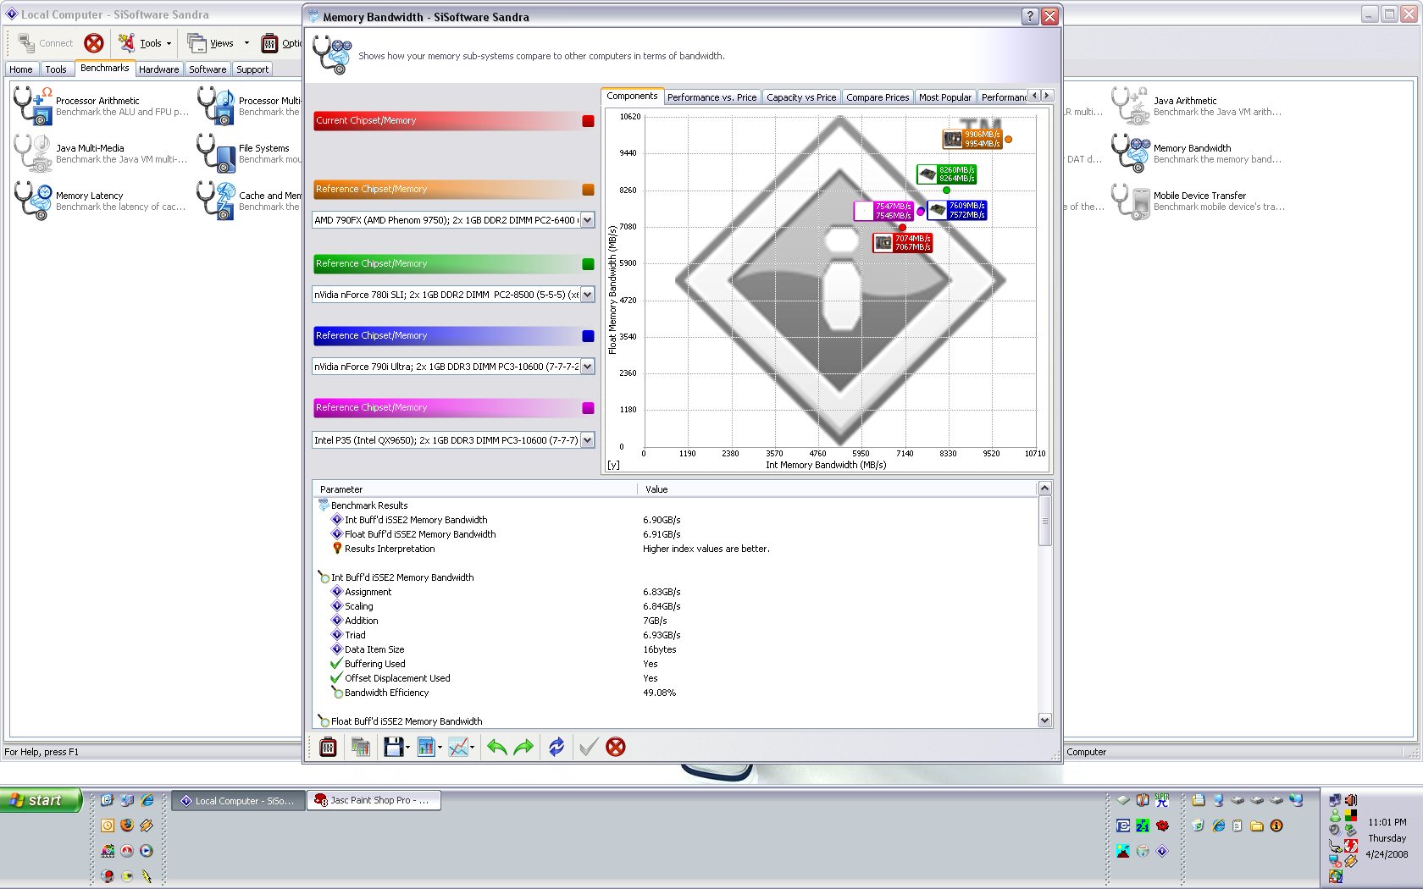Open the AMD 790FX reference chipset dropdown
Viewport: 1423px width, 889px height.
click(587, 220)
